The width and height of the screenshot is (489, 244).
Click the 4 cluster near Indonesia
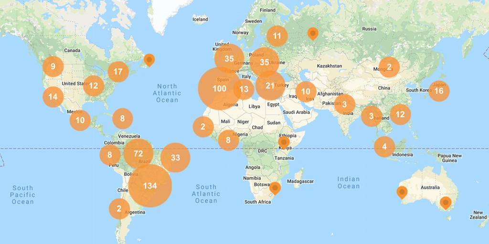[x=384, y=147]
